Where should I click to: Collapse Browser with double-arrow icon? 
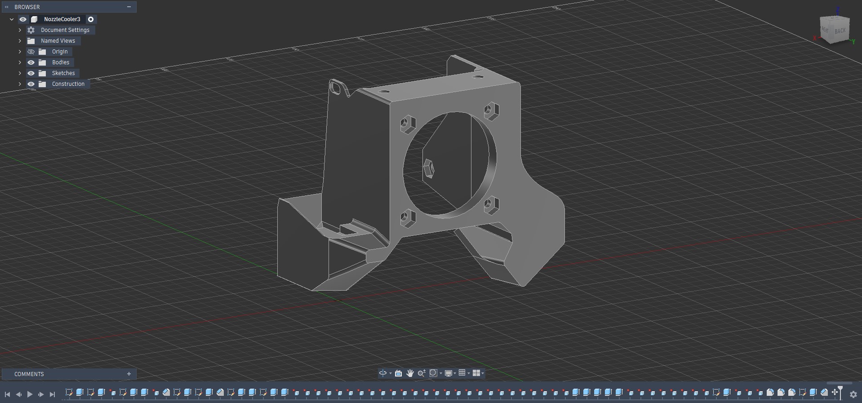(6, 7)
